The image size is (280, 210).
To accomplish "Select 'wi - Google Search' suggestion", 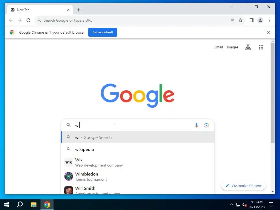I will (x=138, y=137).
